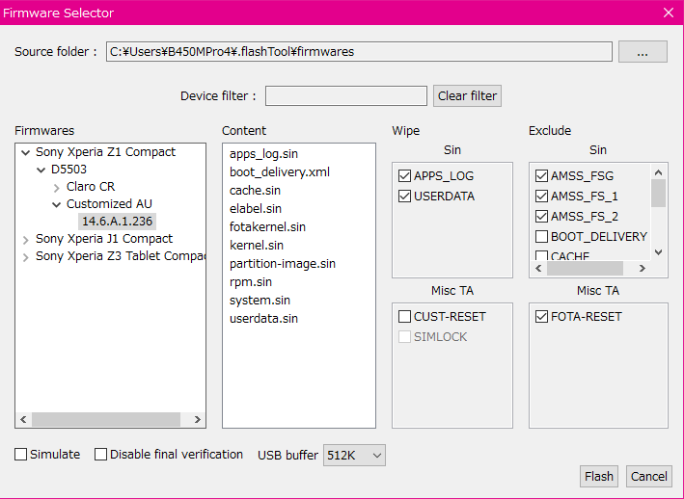Select userdata.sin in Content list
Viewport: 684px width, 499px height.
[x=263, y=318]
